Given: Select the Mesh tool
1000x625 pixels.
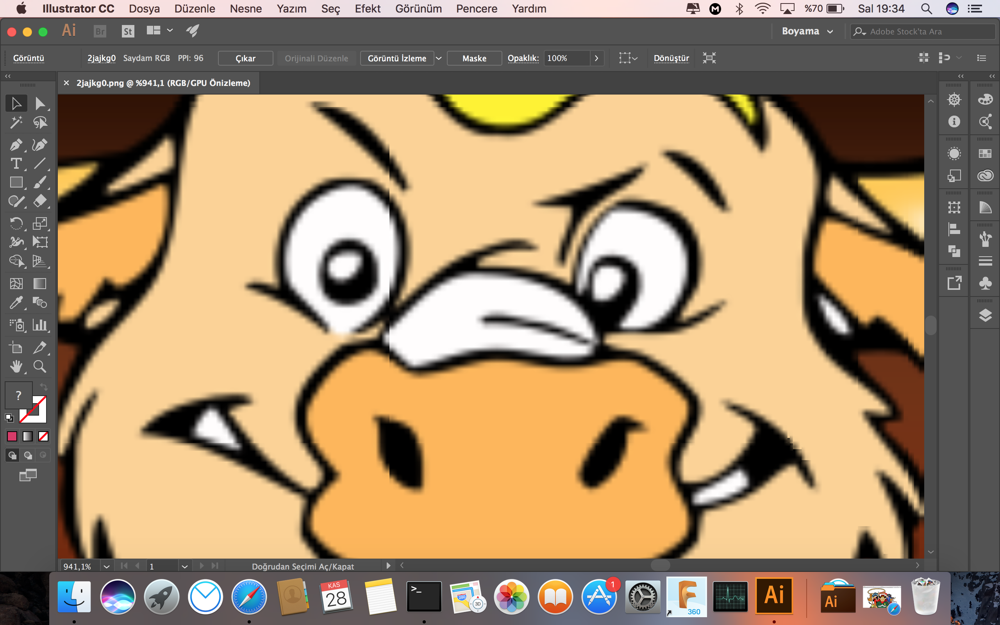Looking at the screenshot, I should (16, 284).
